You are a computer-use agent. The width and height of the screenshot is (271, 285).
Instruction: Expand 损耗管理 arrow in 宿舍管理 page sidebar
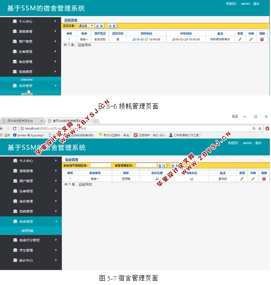tap(56, 211)
